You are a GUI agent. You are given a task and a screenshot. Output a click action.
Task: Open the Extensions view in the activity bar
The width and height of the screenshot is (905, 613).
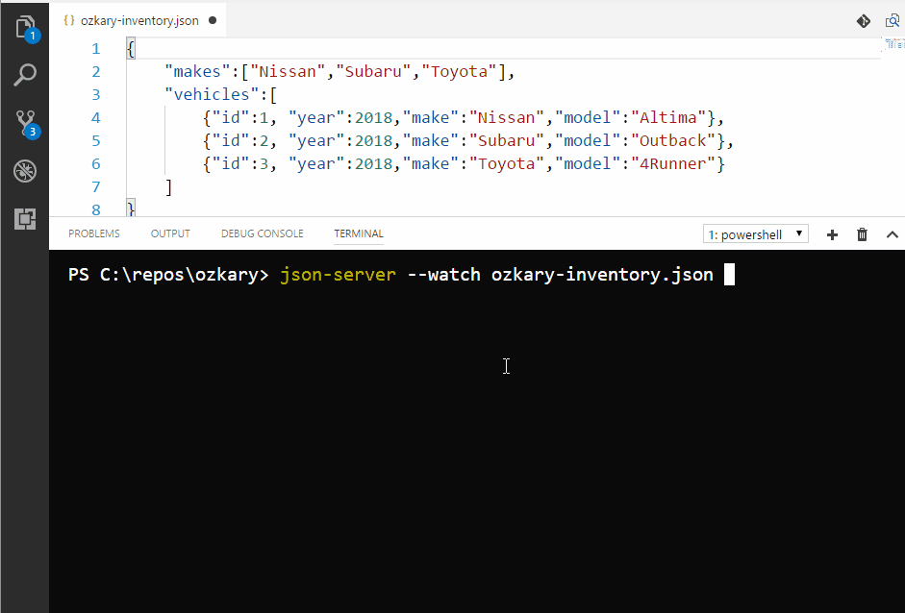(x=24, y=219)
